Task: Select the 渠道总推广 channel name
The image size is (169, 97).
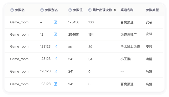Action: (128, 34)
